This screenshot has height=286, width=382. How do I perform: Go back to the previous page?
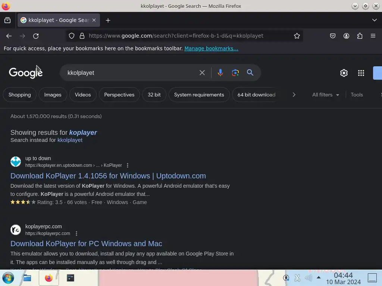(x=9, y=36)
